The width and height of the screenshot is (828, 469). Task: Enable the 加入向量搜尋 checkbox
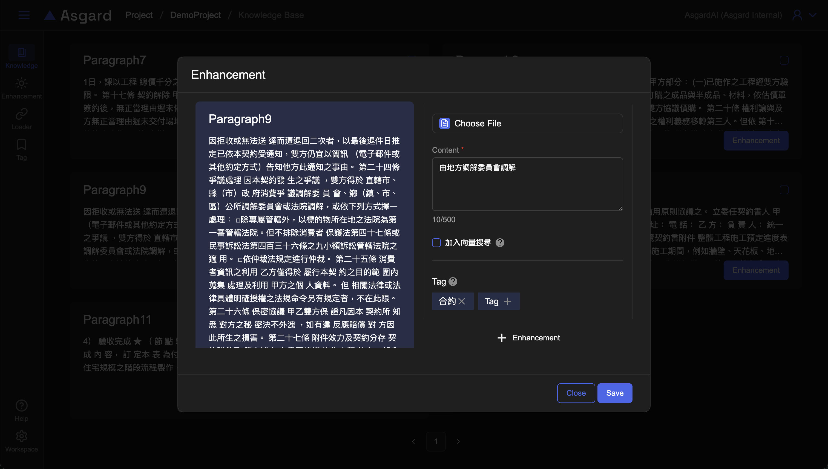[436, 242]
